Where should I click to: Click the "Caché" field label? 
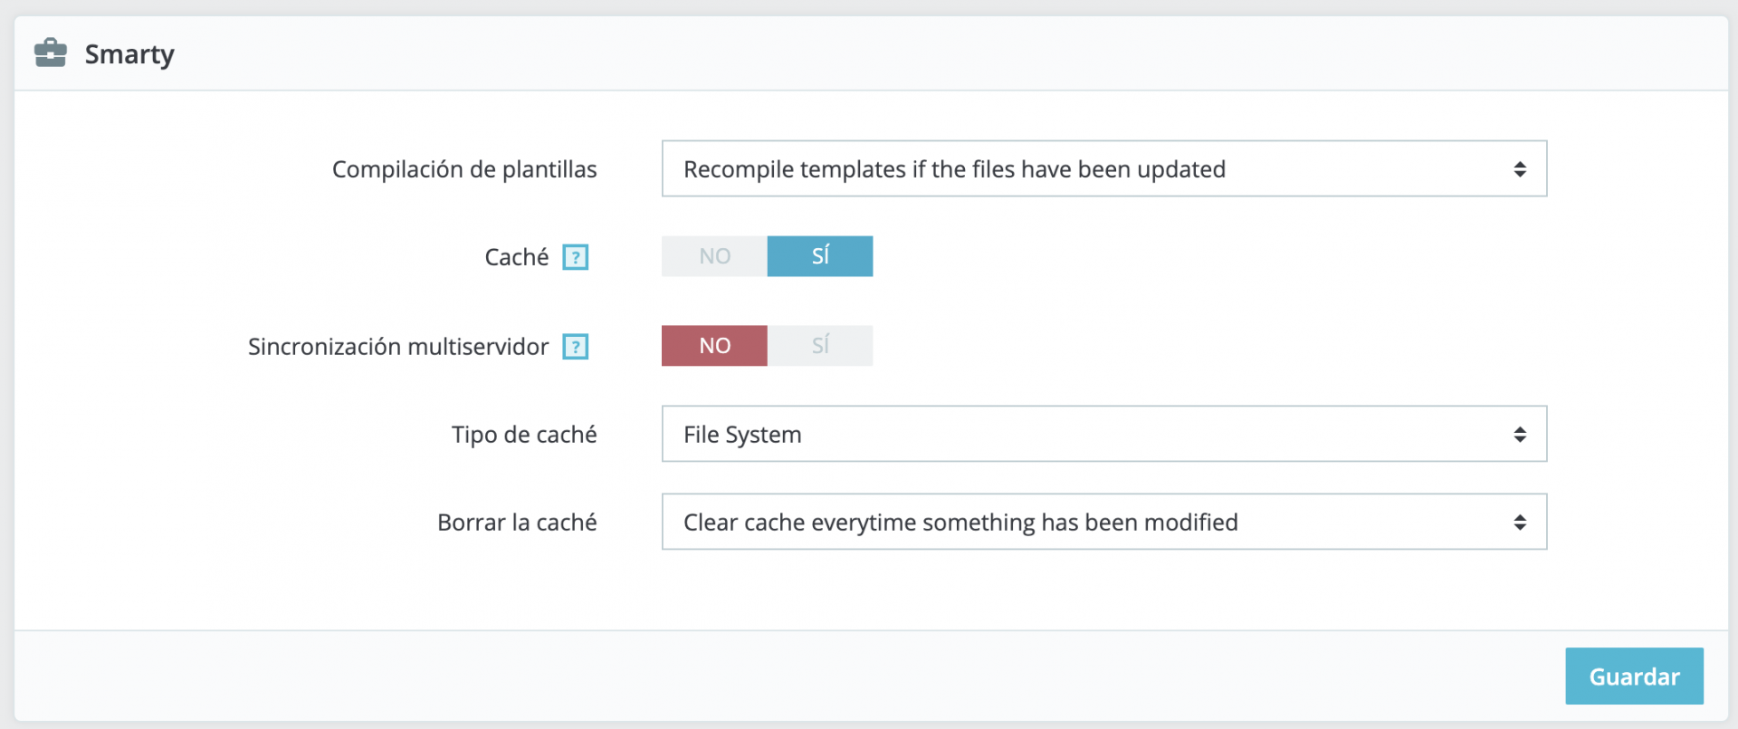(x=516, y=257)
